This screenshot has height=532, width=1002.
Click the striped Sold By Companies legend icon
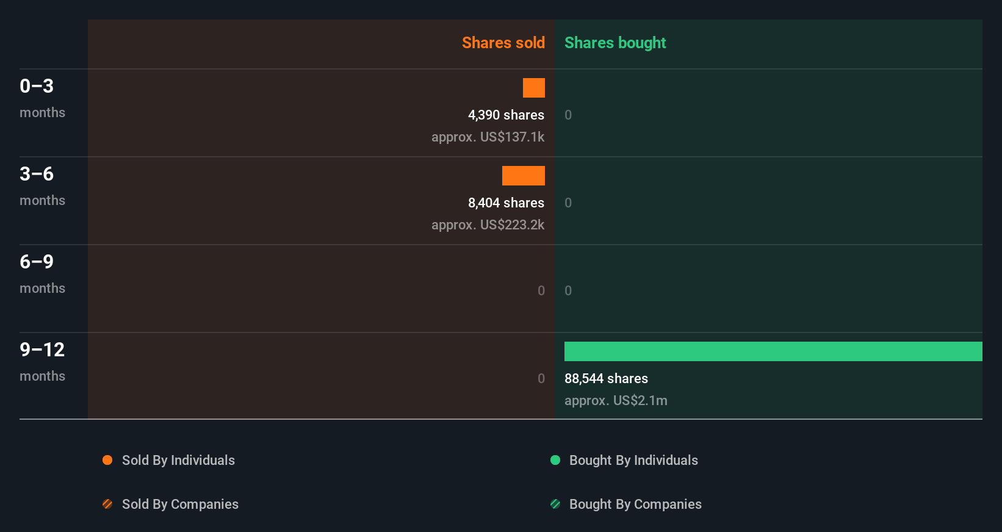(107, 504)
